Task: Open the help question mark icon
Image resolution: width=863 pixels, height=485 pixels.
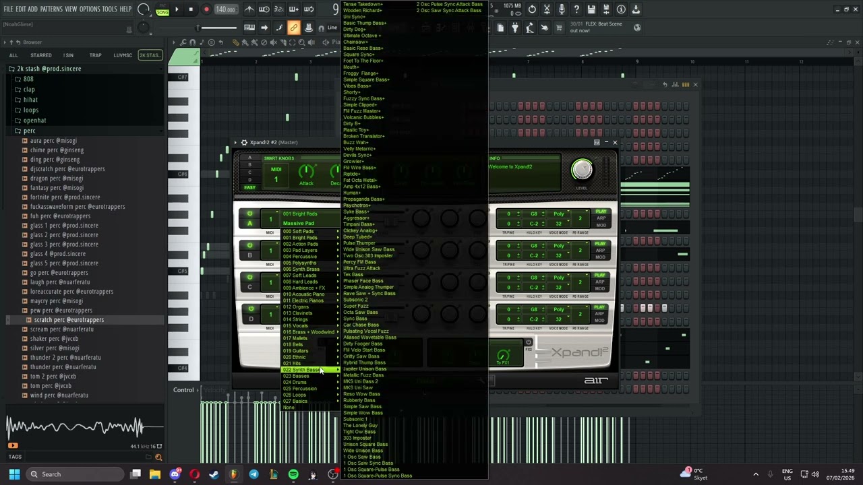Action: (576, 9)
